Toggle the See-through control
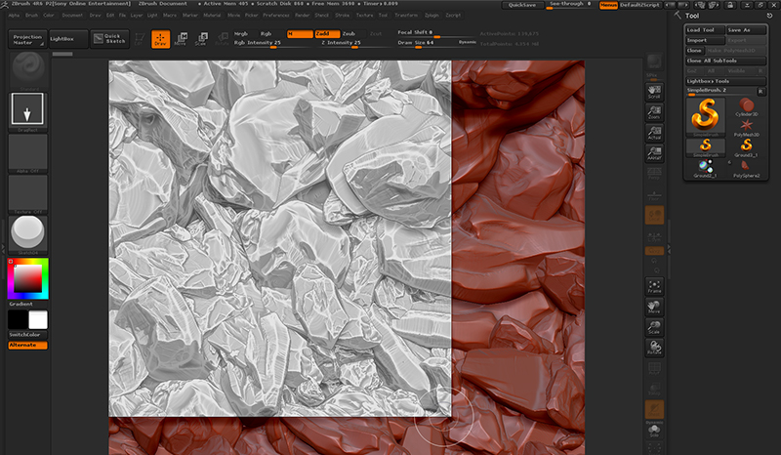781x455 pixels. click(570, 5)
